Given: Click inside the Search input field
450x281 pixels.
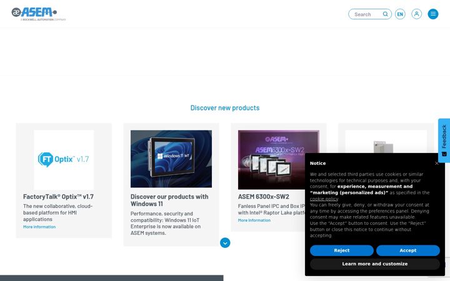Looking at the screenshot, I should pyautogui.click(x=367, y=14).
